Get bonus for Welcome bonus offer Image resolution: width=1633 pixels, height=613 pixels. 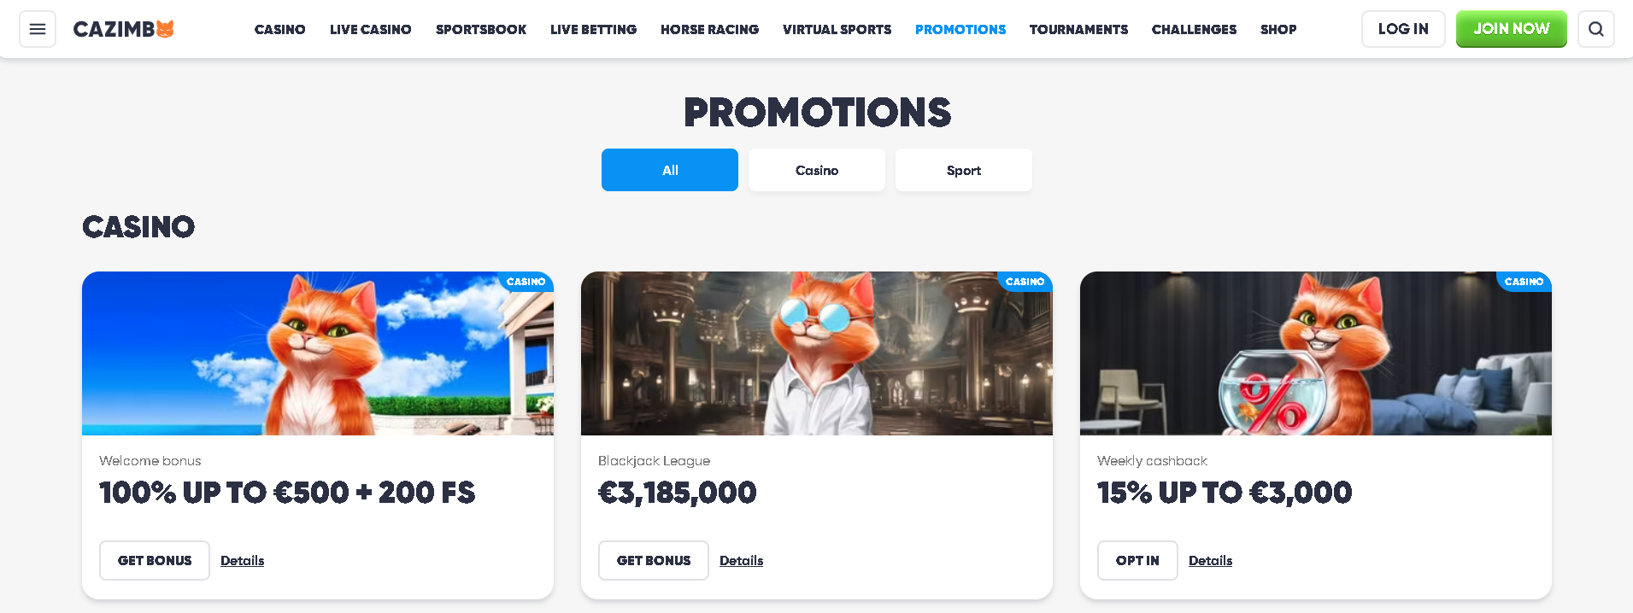(155, 560)
